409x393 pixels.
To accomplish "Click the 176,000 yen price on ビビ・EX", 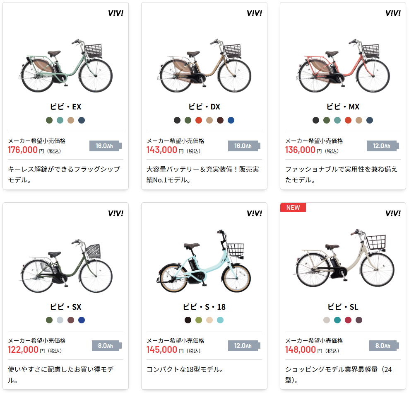I will tap(23, 150).
